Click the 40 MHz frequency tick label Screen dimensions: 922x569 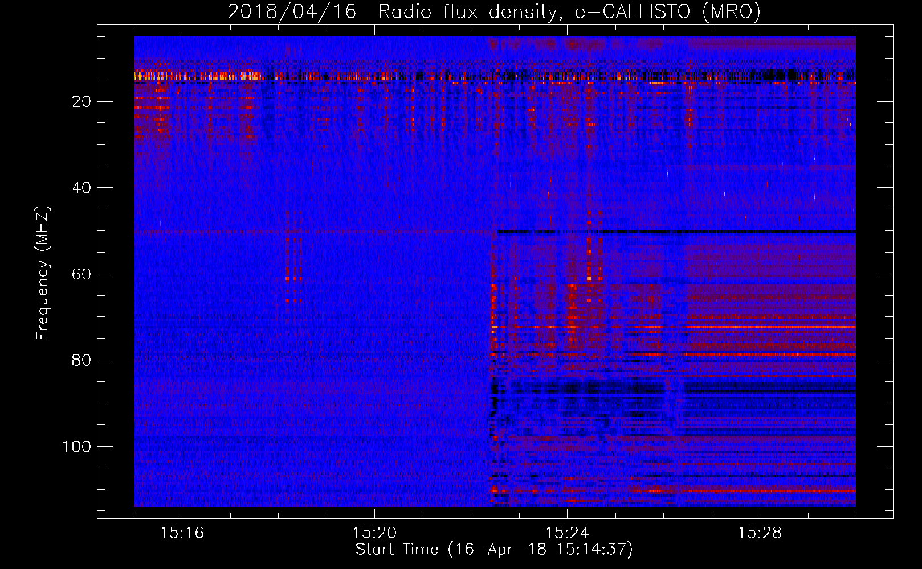[x=81, y=188]
